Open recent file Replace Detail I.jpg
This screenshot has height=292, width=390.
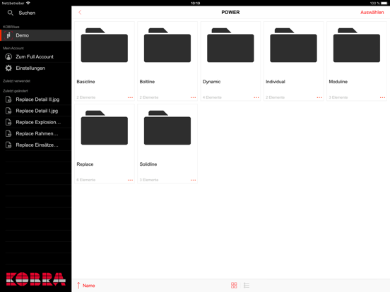click(x=36, y=111)
